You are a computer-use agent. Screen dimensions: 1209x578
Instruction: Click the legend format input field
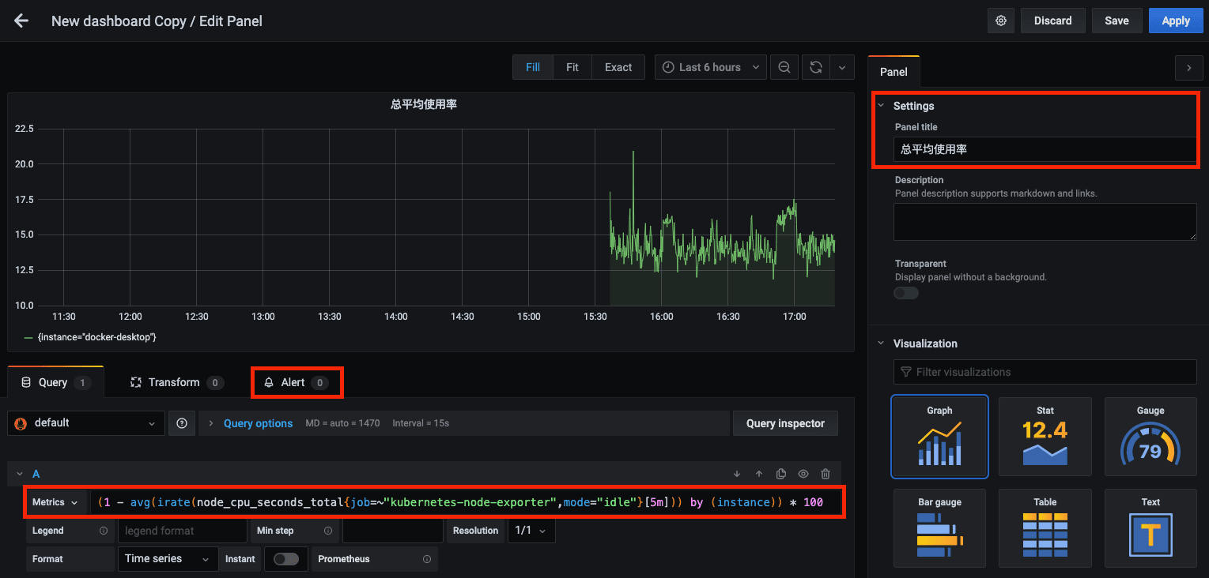(x=182, y=531)
